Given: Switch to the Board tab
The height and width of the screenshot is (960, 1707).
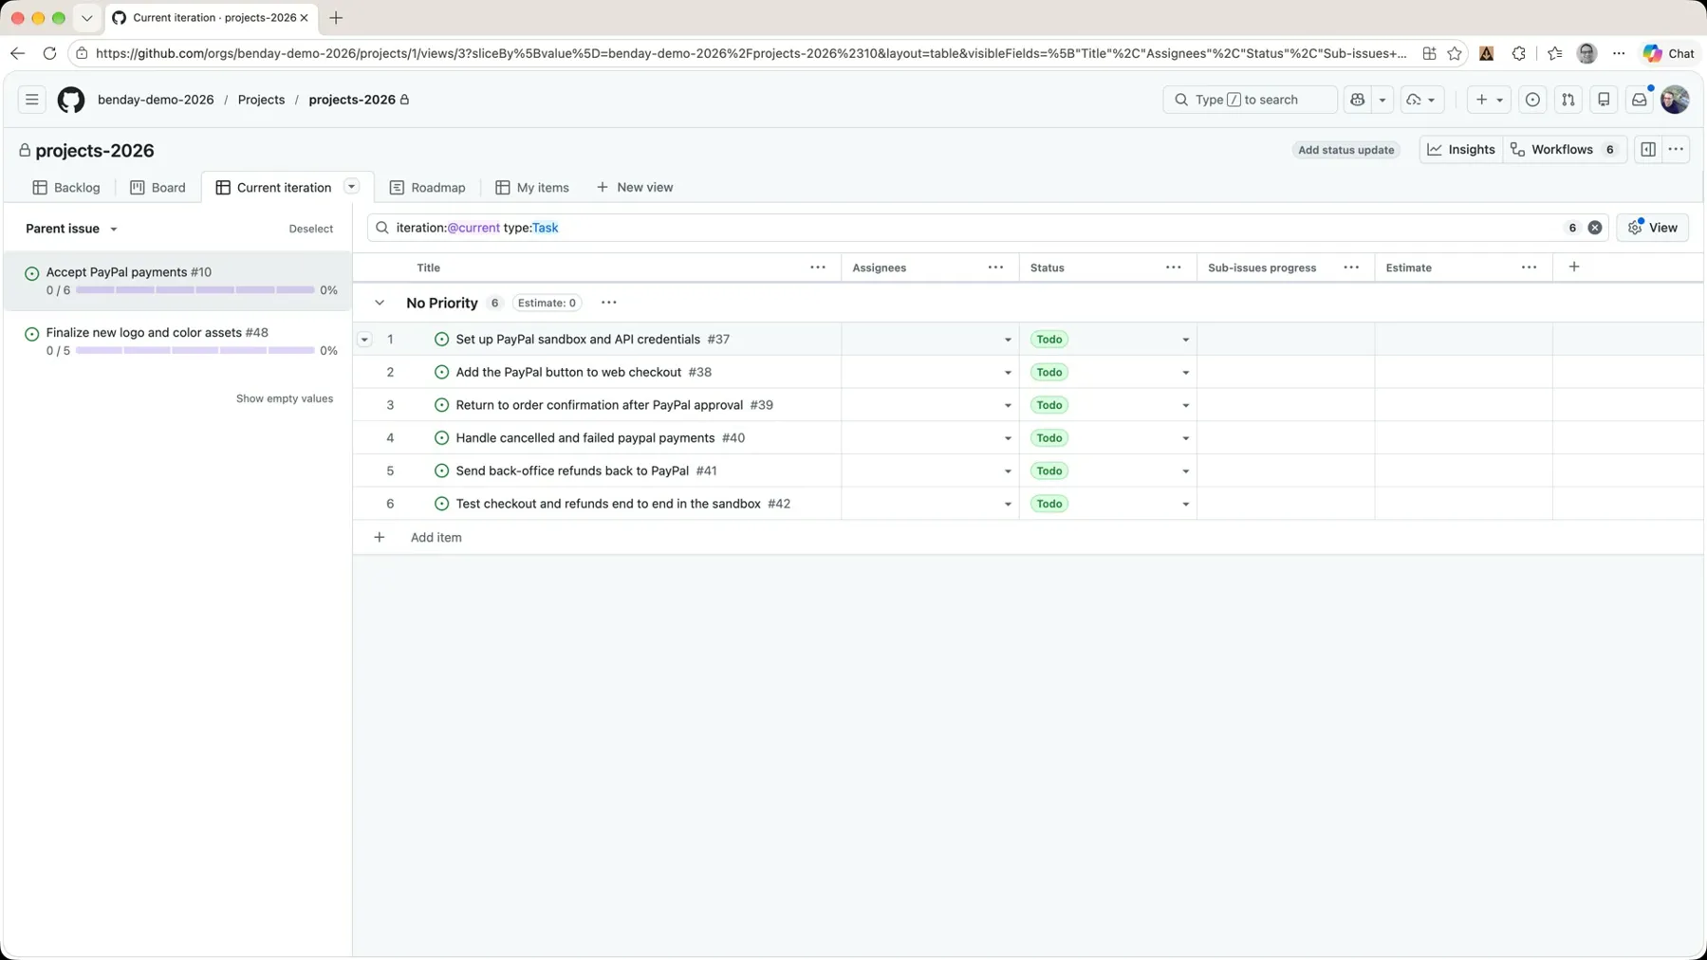Looking at the screenshot, I should [x=158, y=188].
